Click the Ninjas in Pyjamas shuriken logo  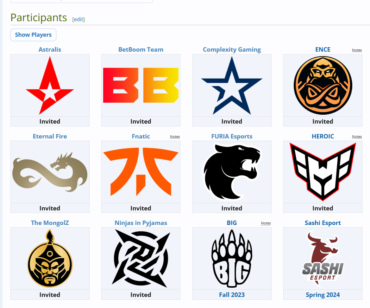(x=141, y=258)
